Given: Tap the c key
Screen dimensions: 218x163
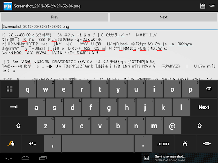Looking at the screenshot, I should click(x=82, y=126).
